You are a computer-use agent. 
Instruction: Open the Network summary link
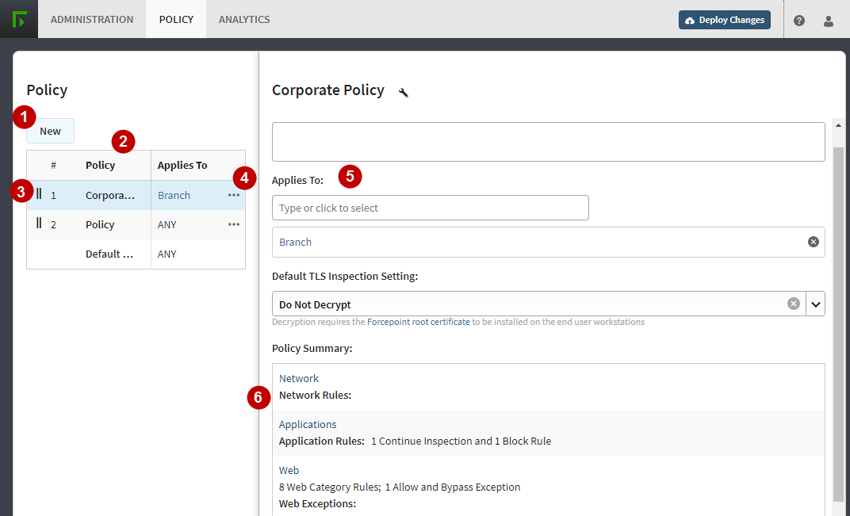pyautogui.click(x=299, y=378)
